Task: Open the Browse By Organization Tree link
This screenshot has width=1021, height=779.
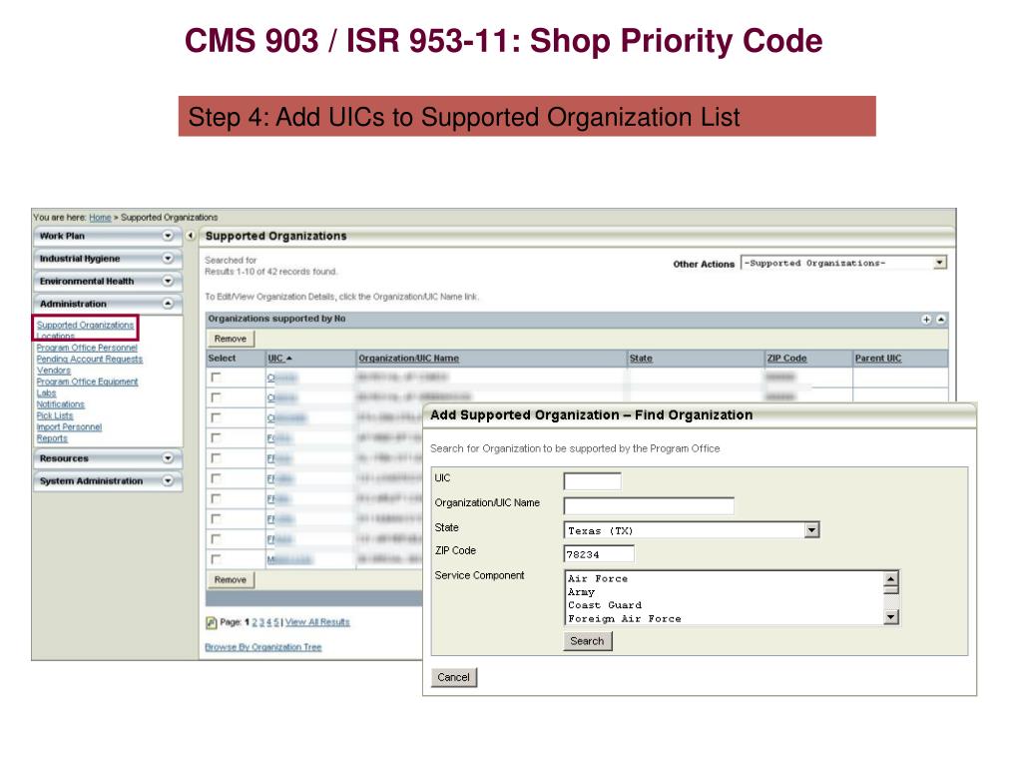Action: pos(263,647)
